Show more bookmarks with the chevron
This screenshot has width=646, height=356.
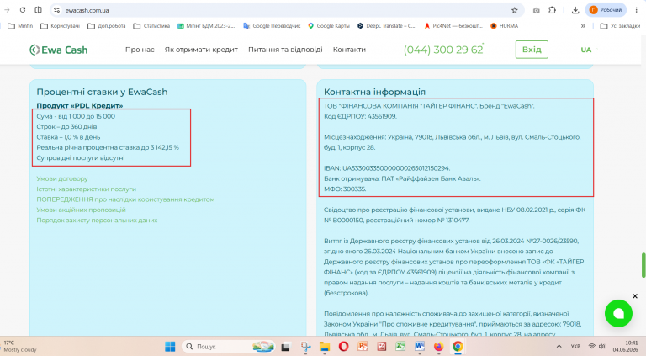pos(583,26)
